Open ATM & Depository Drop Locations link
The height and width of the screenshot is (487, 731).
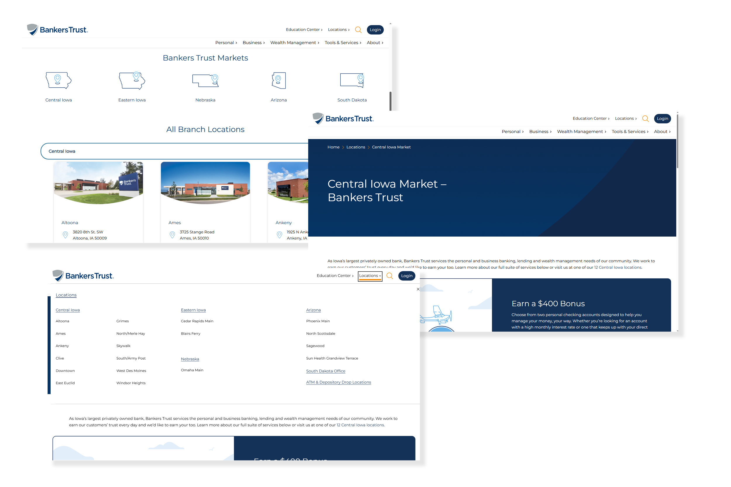[339, 382]
